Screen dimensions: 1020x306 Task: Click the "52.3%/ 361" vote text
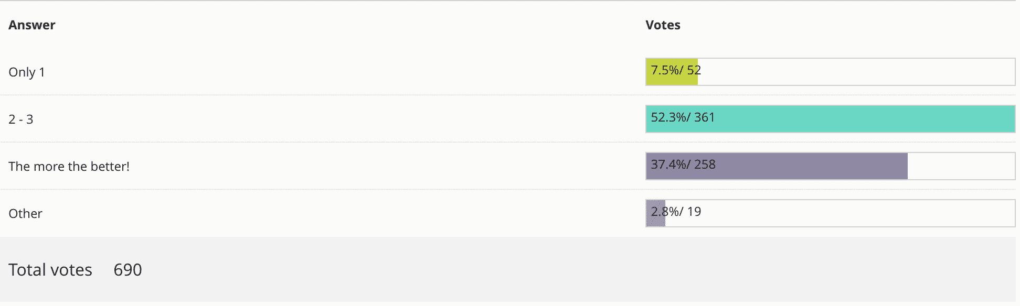(683, 117)
